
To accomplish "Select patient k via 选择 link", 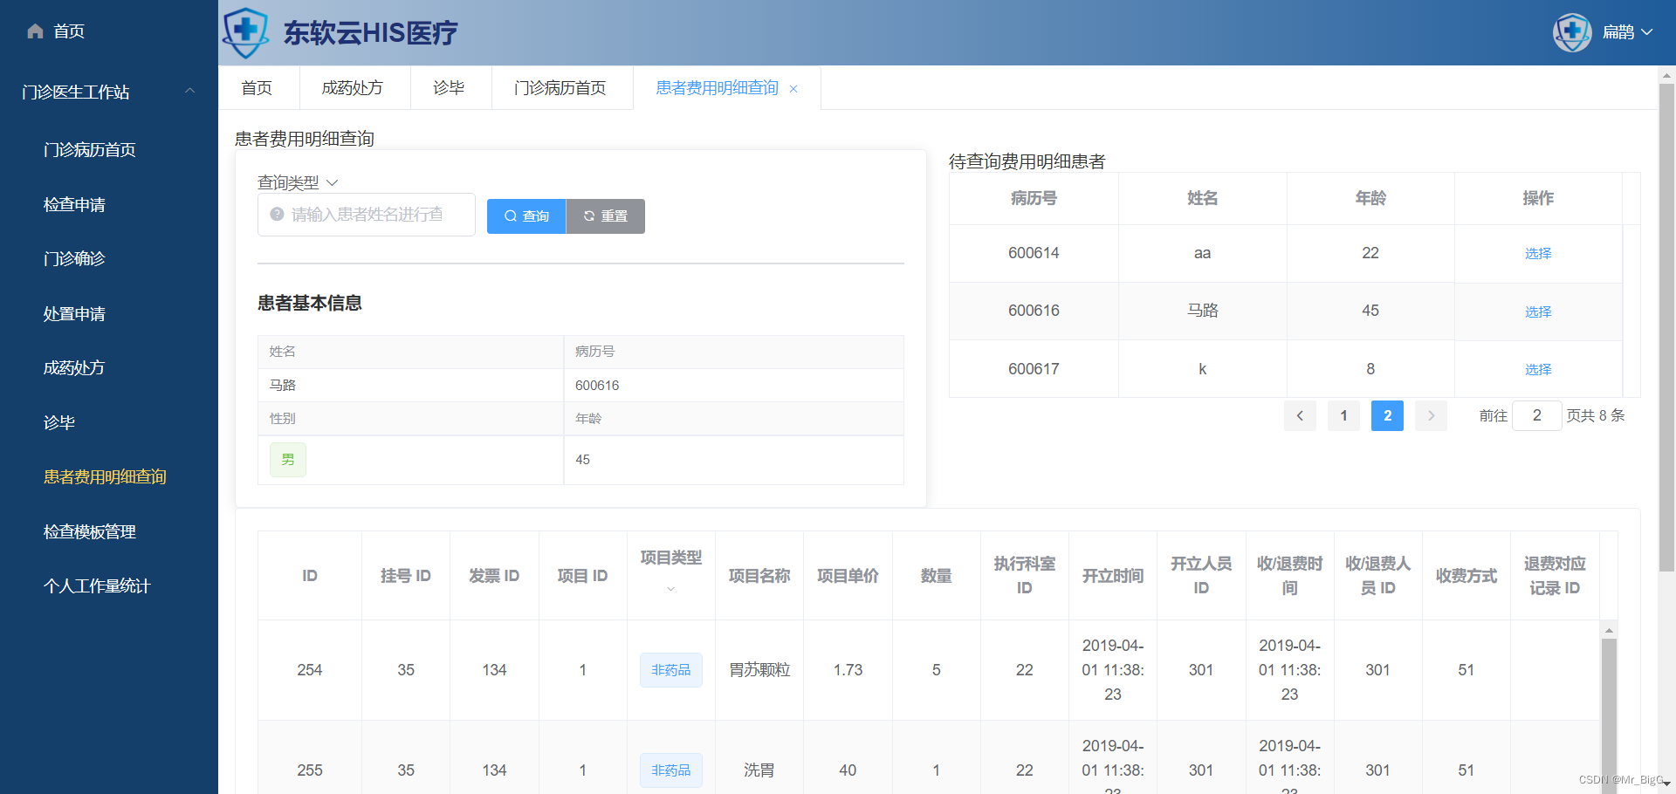I will tap(1538, 369).
